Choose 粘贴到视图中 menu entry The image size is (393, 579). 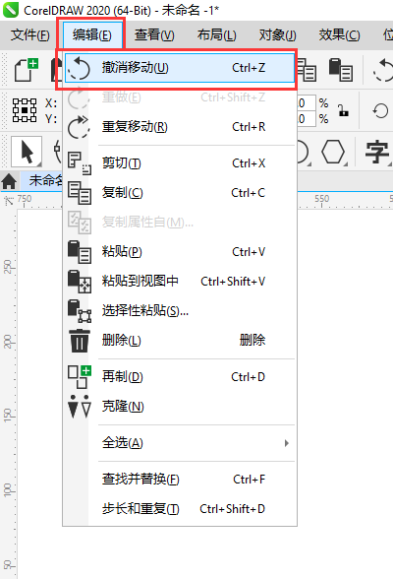[180, 282]
